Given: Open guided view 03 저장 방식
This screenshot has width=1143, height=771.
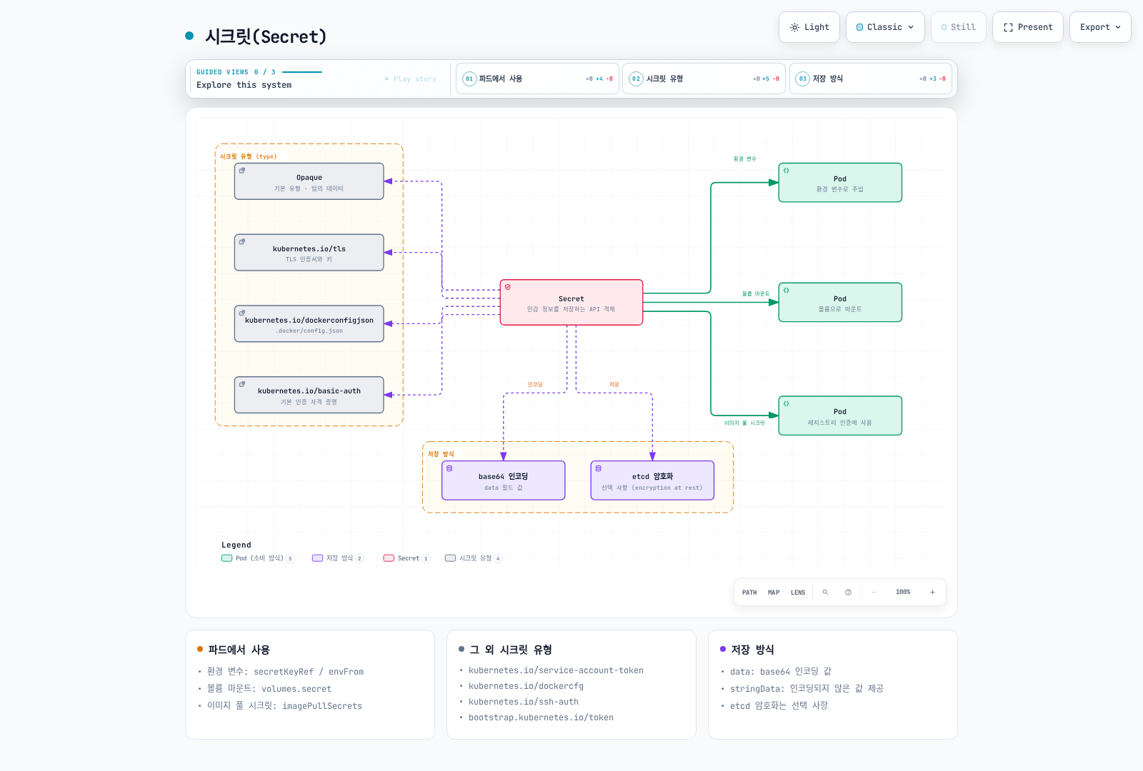Looking at the screenshot, I should (871, 79).
